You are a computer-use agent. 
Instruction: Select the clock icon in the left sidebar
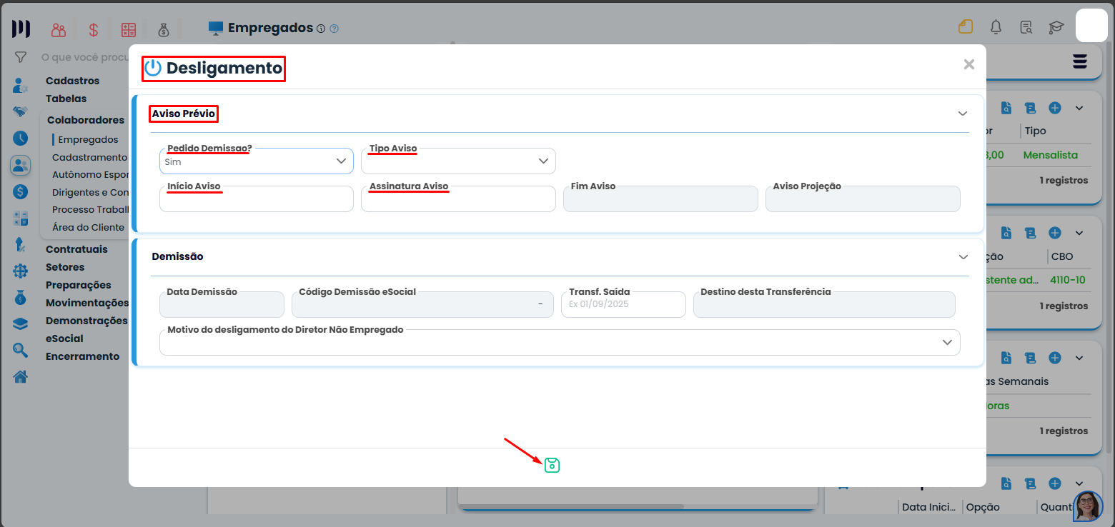coord(20,139)
